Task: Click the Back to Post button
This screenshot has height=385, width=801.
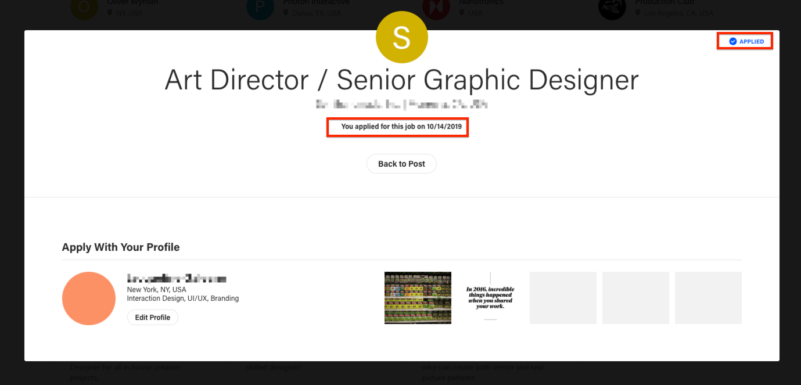Action: (x=401, y=164)
